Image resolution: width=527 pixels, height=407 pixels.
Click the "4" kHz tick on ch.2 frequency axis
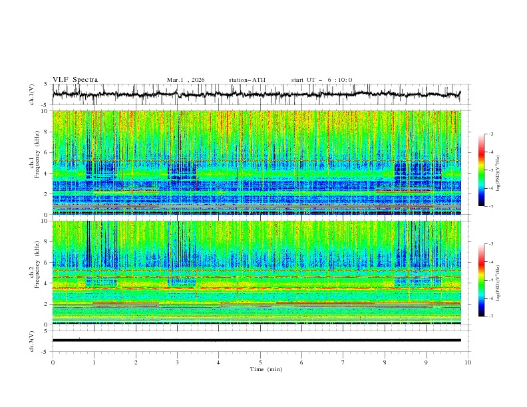47,283
